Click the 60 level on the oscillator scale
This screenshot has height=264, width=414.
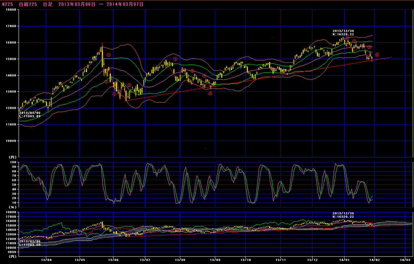[14, 180]
